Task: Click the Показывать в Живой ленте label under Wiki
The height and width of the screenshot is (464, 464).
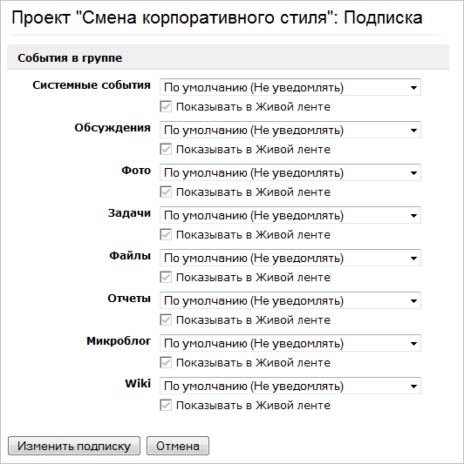Action: coord(253,405)
